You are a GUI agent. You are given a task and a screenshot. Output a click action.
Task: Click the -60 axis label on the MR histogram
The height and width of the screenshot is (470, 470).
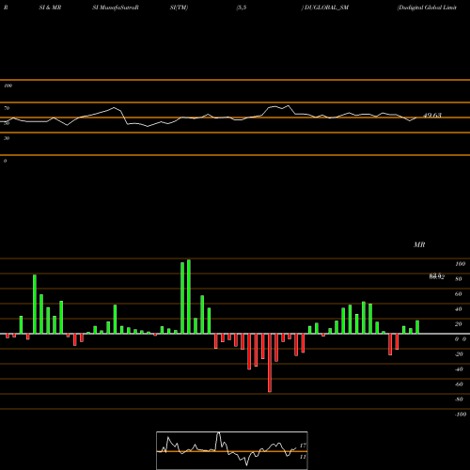459,384
